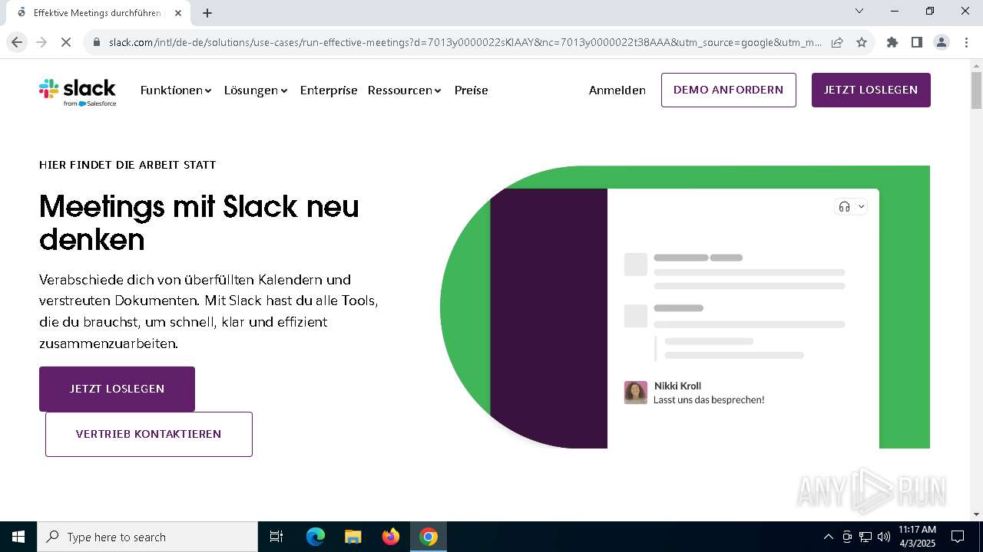Launch Microsoft Edge from taskbar
This screenshot has width=983, height=552.
pos(316,537)
